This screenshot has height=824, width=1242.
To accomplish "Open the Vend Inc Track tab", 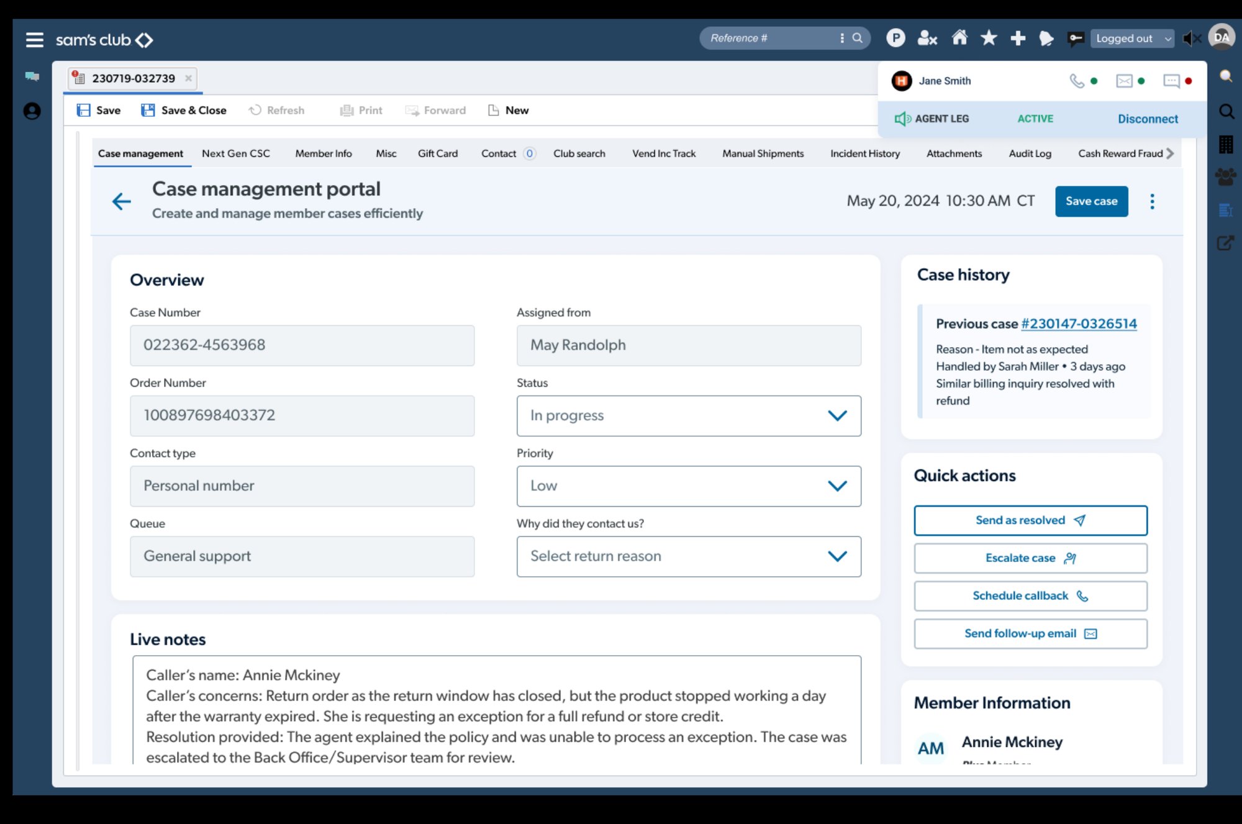I will [664, 153].
